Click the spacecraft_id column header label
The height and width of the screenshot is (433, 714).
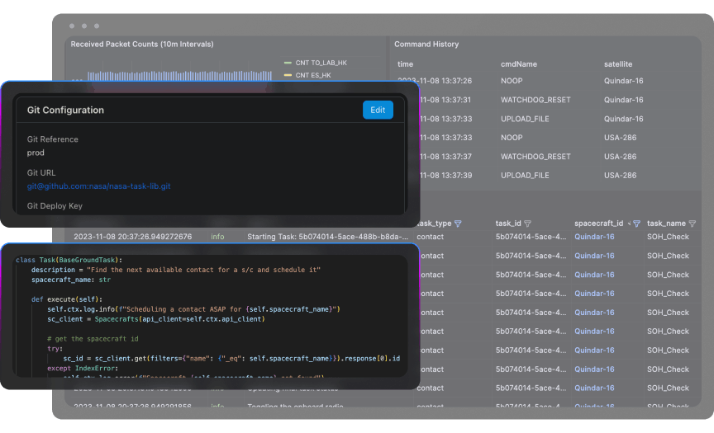point(599,224)
